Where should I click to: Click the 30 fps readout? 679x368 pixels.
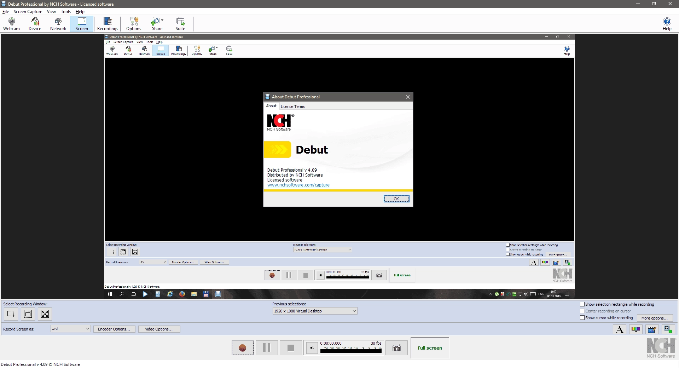pyautogui.click(x=376, y=343)
